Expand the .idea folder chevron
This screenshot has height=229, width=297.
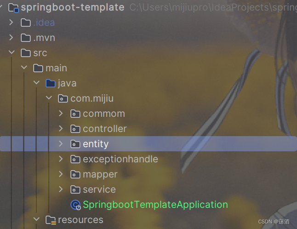coord(11,23)
